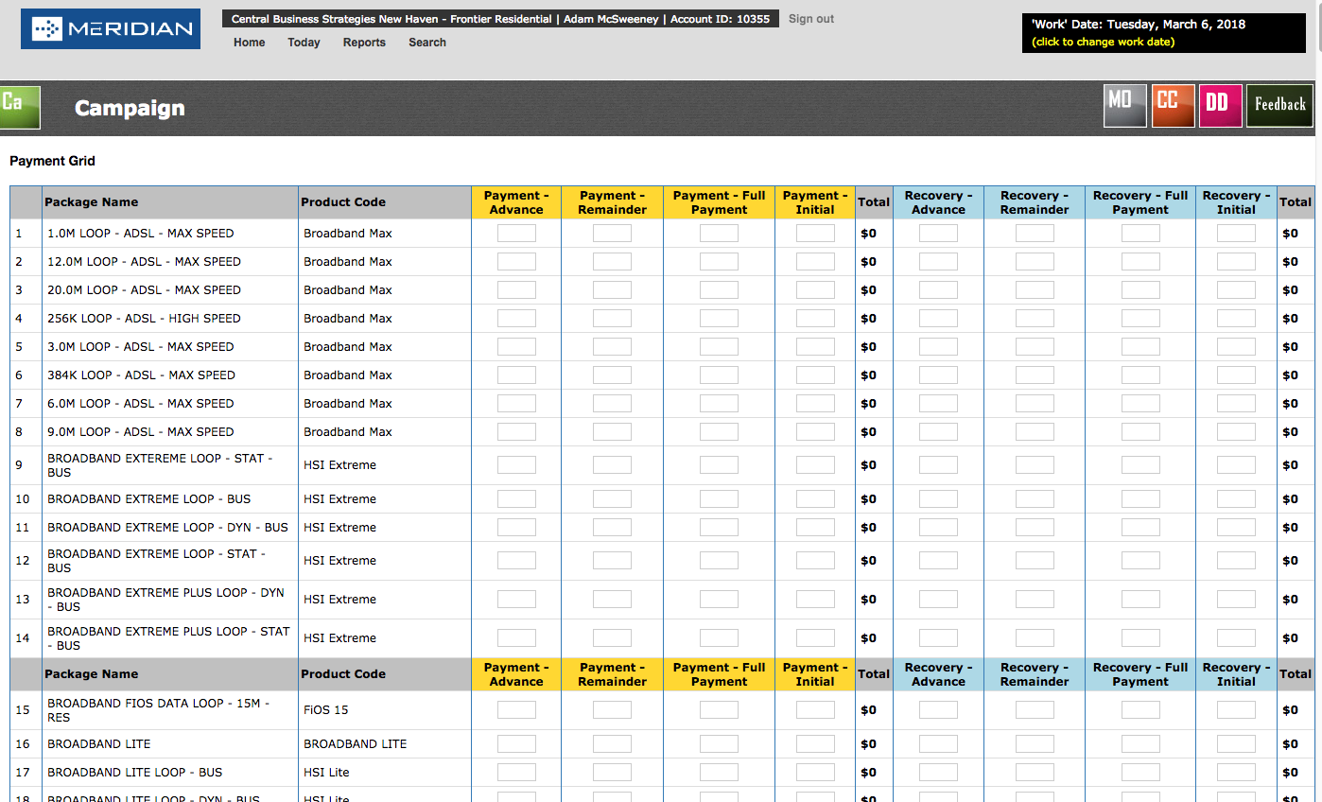Select Payment - Remainder field for 12.0M LOOP row
This screenshot has width=1322, height=802.
[x=612, y=262]
